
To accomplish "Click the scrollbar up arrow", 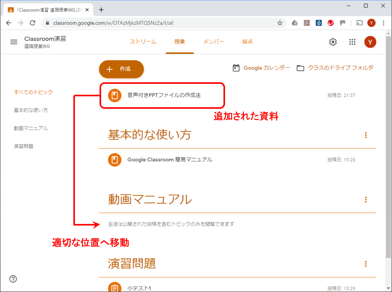I will (388, 33).
